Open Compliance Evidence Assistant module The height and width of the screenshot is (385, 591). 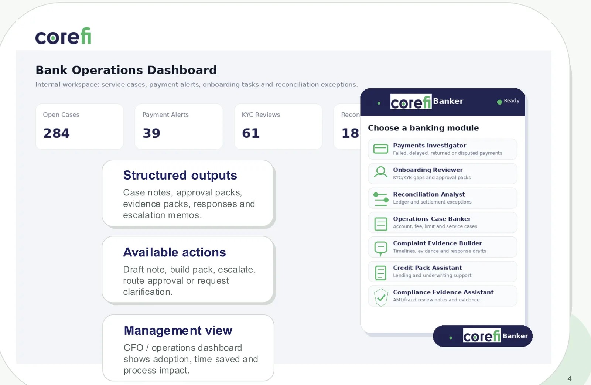pyautogui.click(x=443, y=296)
